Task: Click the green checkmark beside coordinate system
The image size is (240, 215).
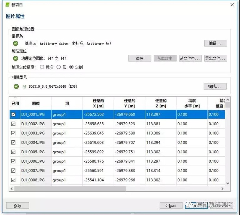Action: (x=15, y=44)
